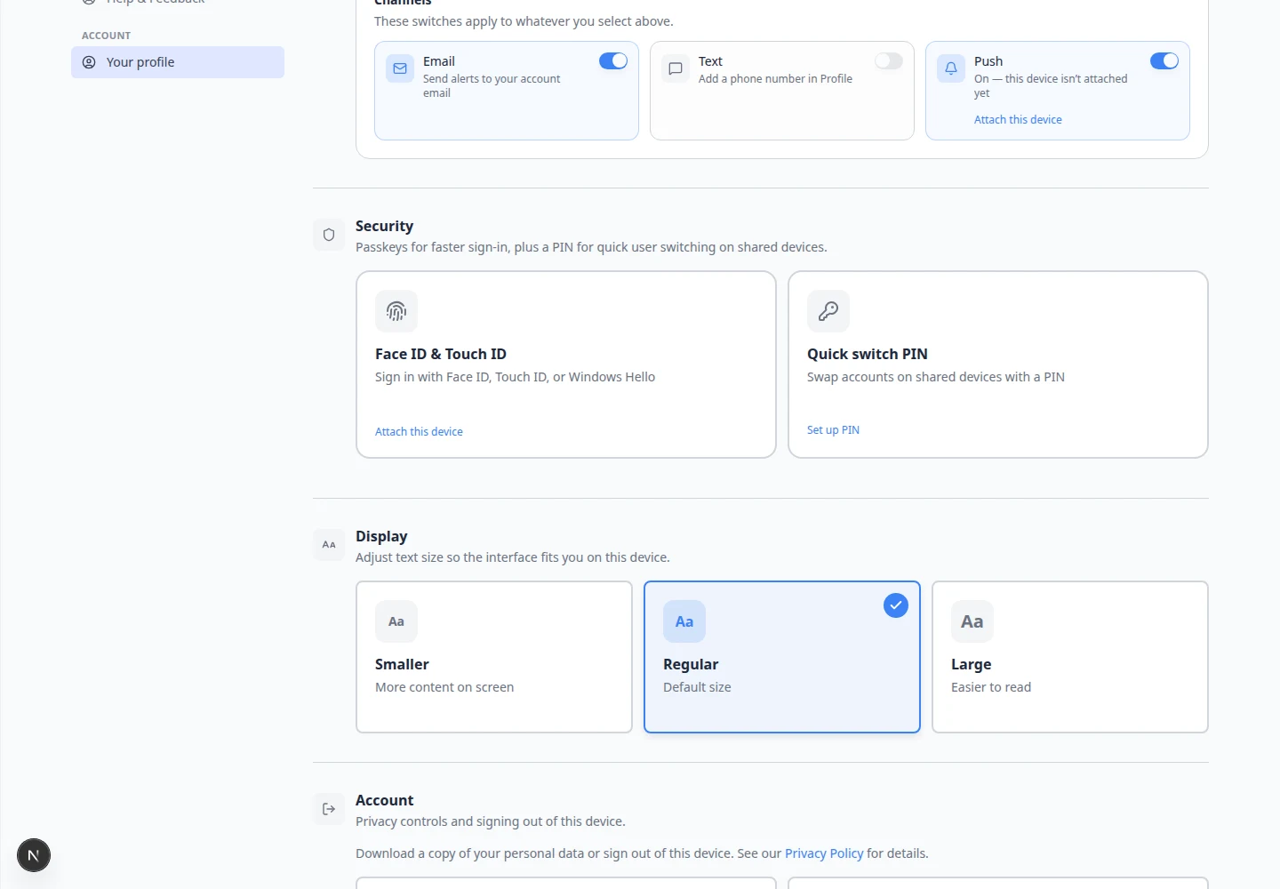Toggle the Text channel switch

point(889,60)
